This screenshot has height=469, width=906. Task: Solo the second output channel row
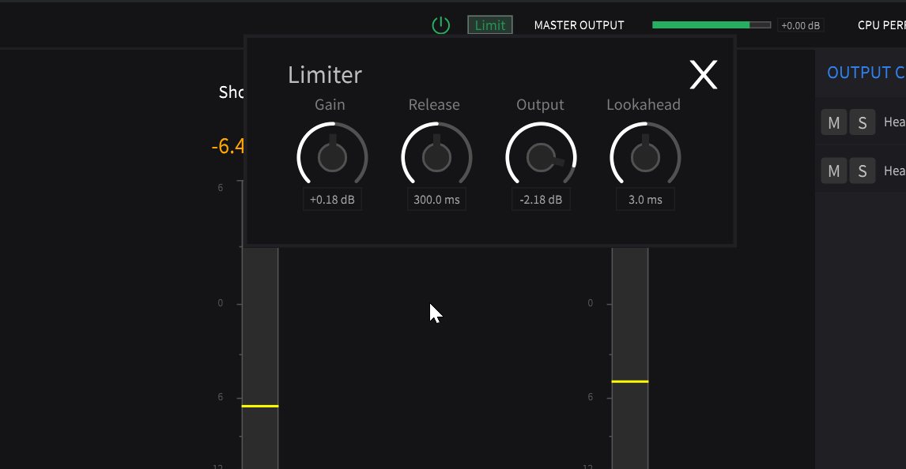pos(862,171)
